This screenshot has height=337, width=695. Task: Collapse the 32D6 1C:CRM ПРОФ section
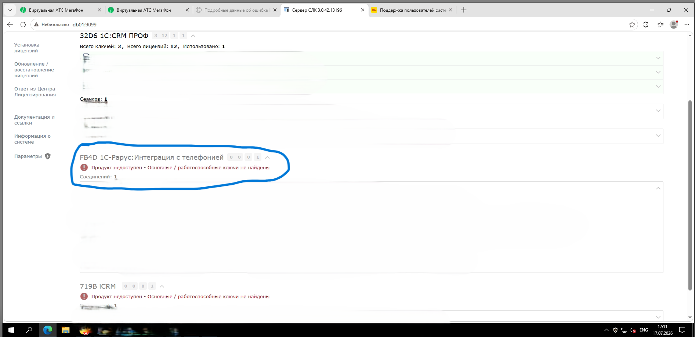pyautogui.click(x=193, y=36)
